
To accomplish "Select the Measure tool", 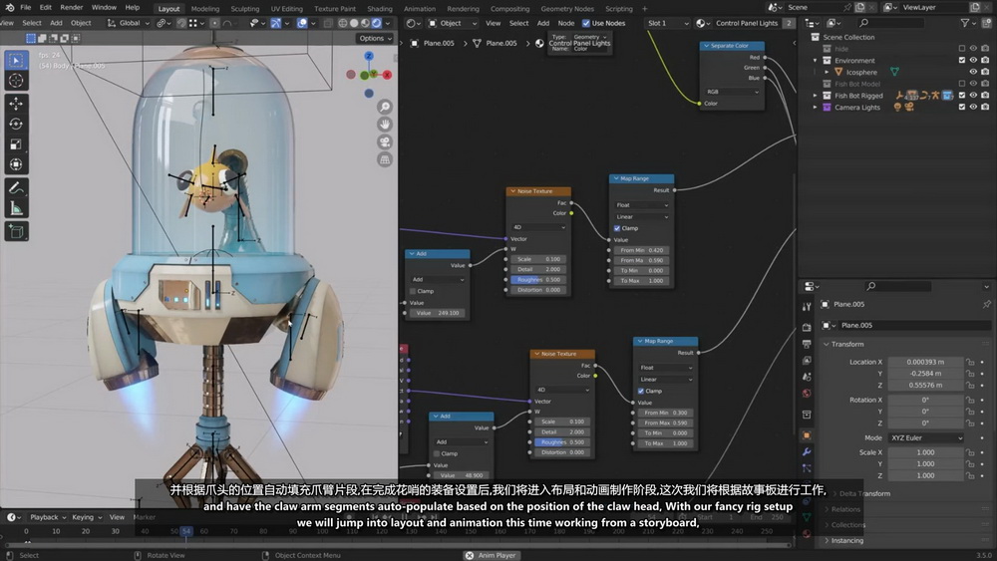I will point(16,208).
